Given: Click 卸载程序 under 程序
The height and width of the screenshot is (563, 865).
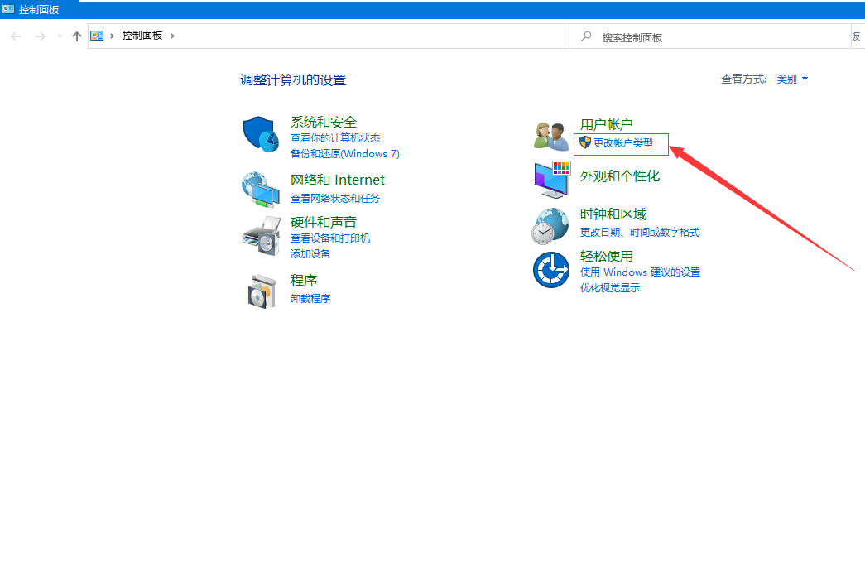Looking at the screenshot, I should (310, 298).
